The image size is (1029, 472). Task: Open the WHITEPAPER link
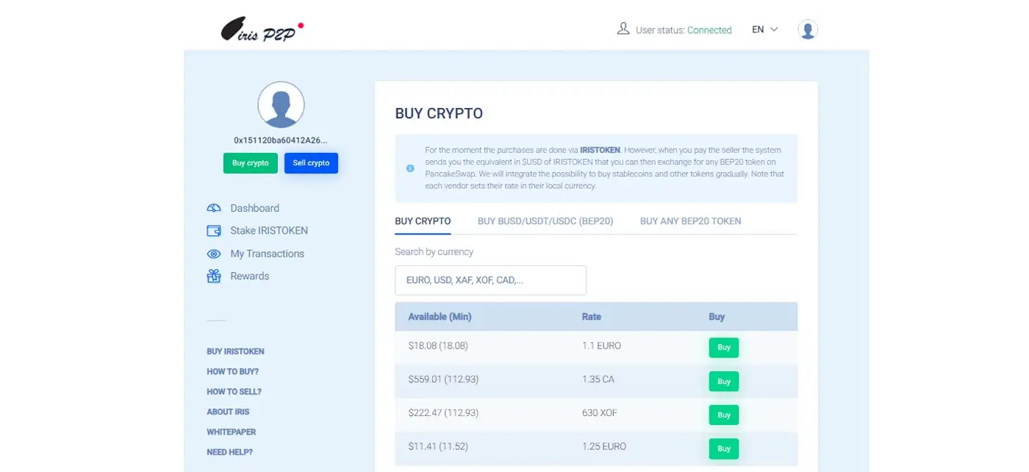pos(232,432)
